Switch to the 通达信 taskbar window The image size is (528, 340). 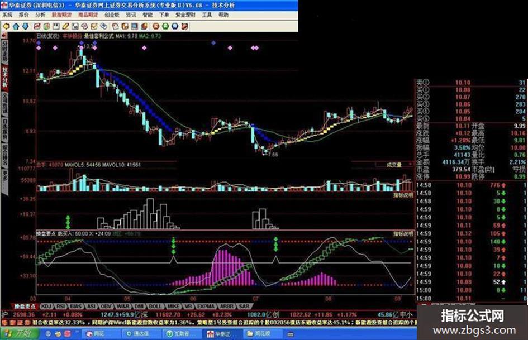click(x=141, y=334)
